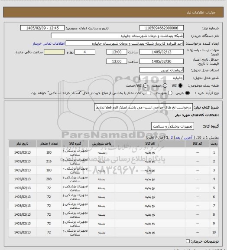227x250 pixels.
Task: Click the price validity time 13:00 field
Action: click(x=117, y=61)
